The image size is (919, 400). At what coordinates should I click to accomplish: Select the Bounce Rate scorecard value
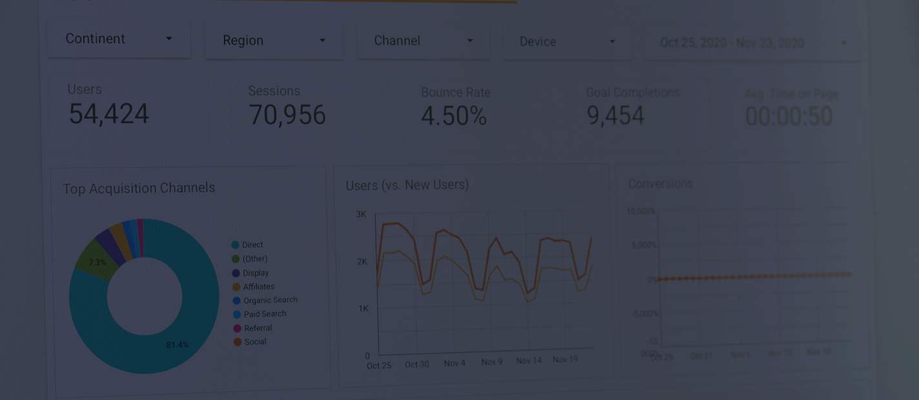point(454,116)
